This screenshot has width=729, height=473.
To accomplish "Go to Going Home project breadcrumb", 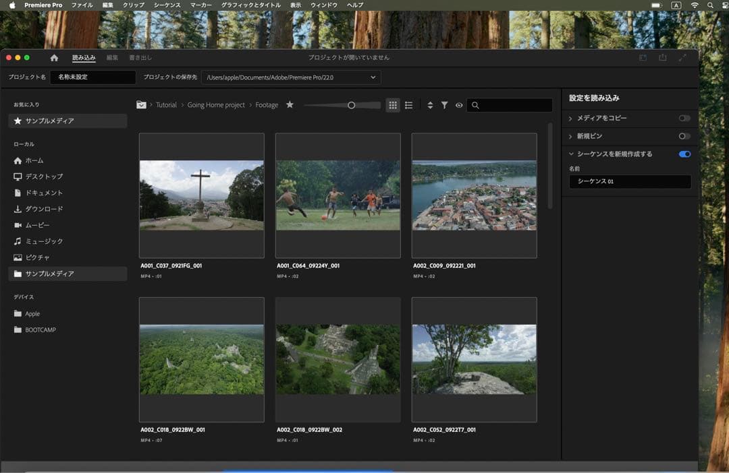I will coord(216,105).
